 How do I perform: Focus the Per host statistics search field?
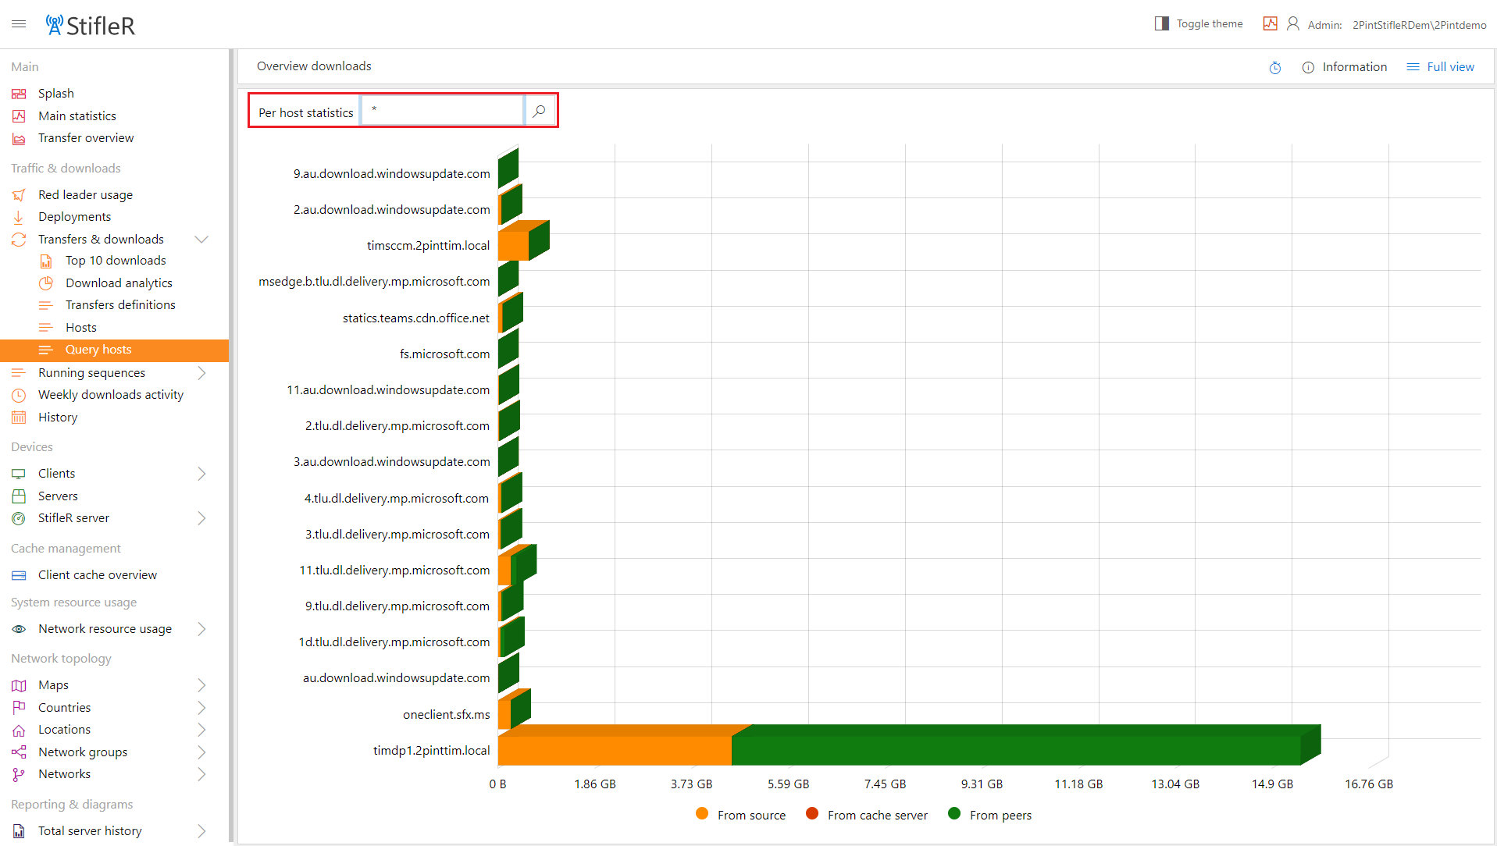[443, 111]
